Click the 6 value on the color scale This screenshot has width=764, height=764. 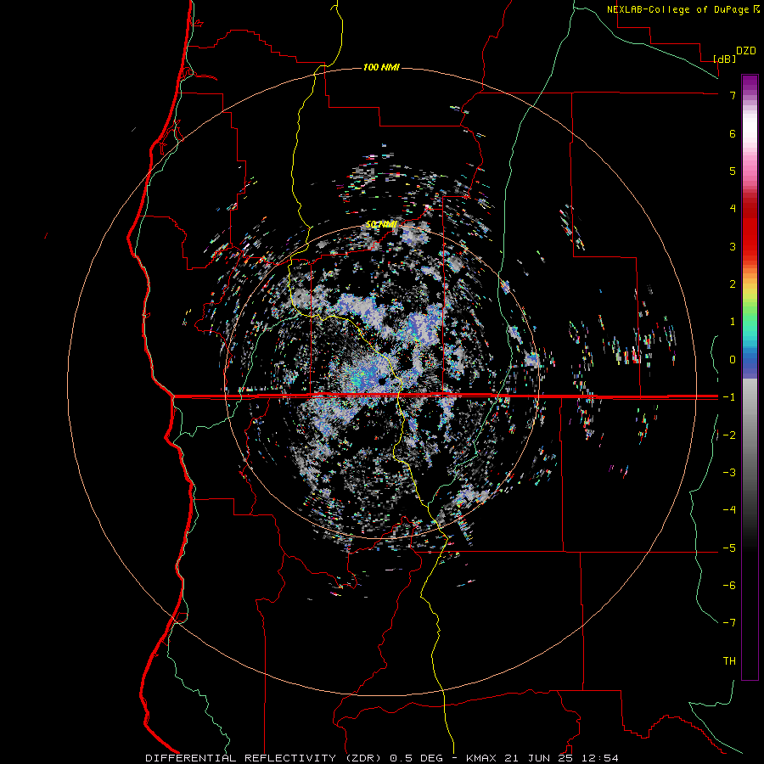733,133
